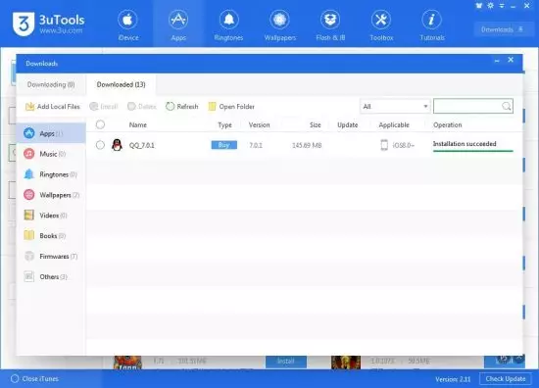Sort by the Version column header
539x388 pixels.
click(x=259, y=124)
